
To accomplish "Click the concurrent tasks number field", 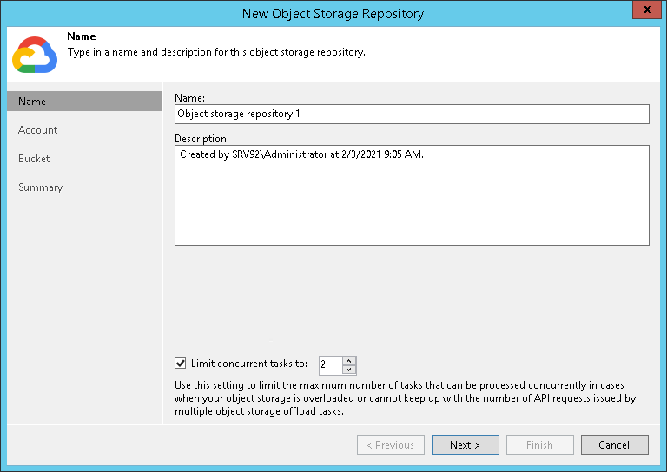I will (330, 365).
